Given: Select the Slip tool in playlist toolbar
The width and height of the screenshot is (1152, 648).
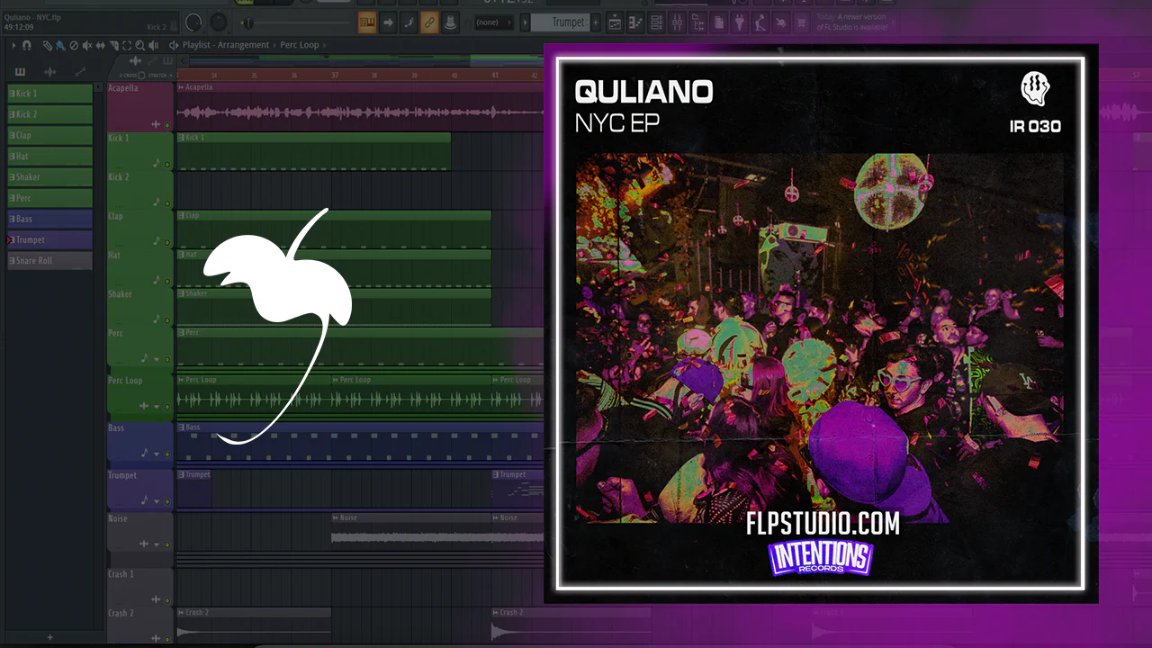Looking at the screenshot, I should [101, 45].
